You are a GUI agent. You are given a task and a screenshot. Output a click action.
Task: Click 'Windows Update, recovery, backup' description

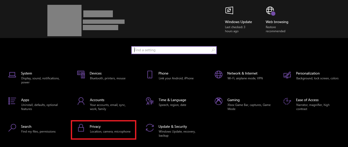[x=177, y=134]
